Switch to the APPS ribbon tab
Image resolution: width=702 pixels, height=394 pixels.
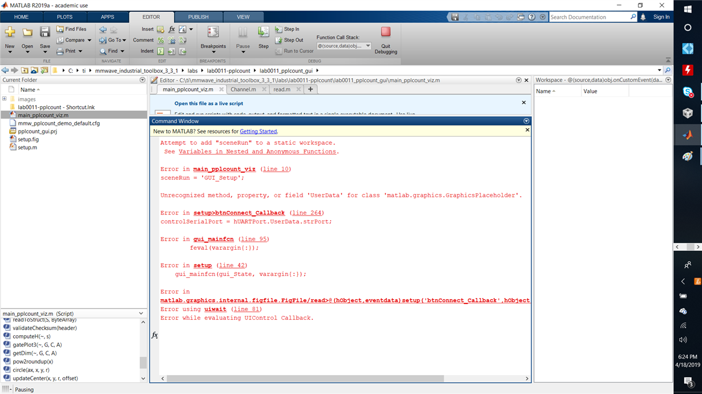107,17
